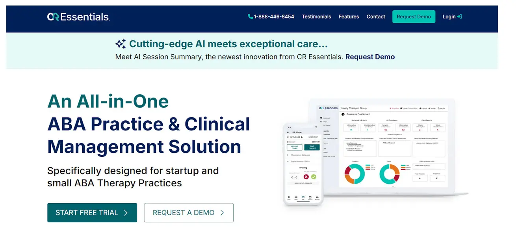Click the Business Dashboard pie chart icon
516x228 pixels.
point(343,114)
